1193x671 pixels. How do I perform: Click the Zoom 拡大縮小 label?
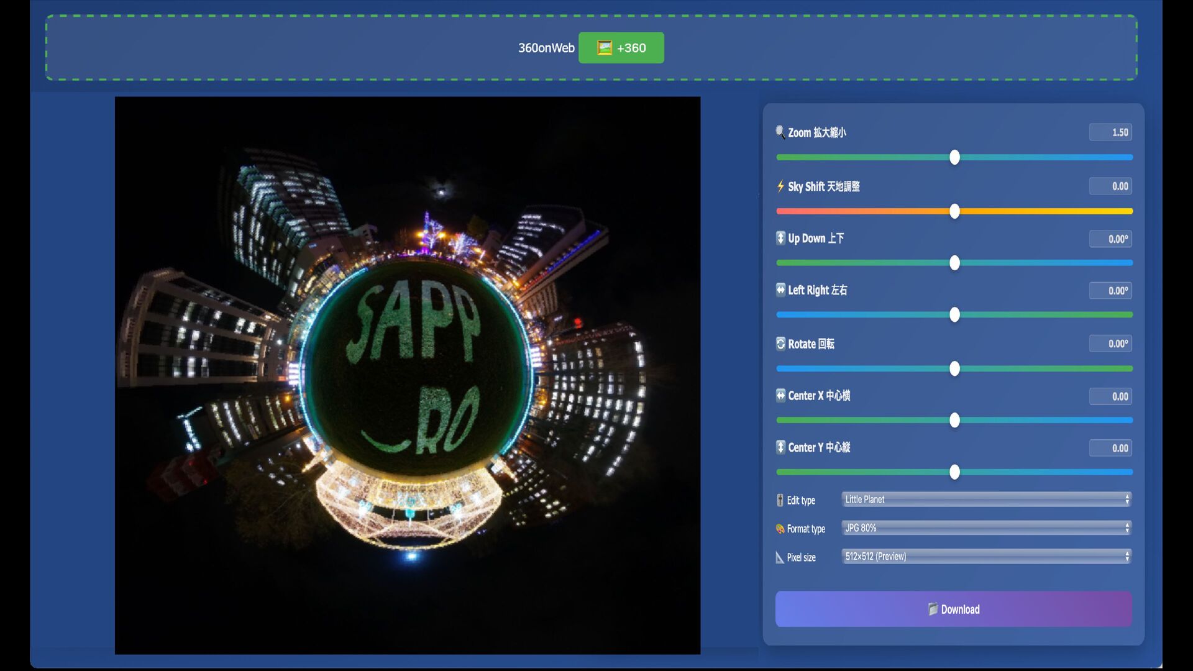[816, 132]
